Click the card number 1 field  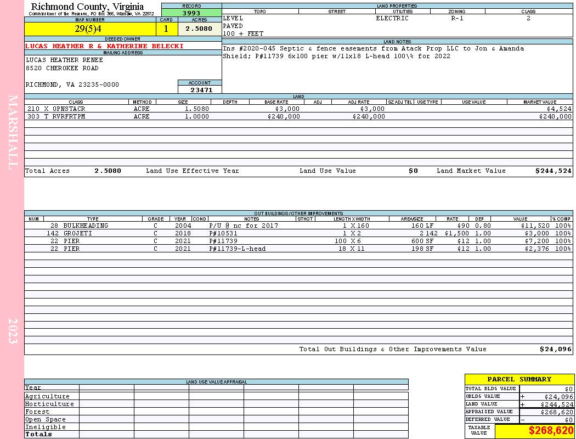[x=166, y=29]
